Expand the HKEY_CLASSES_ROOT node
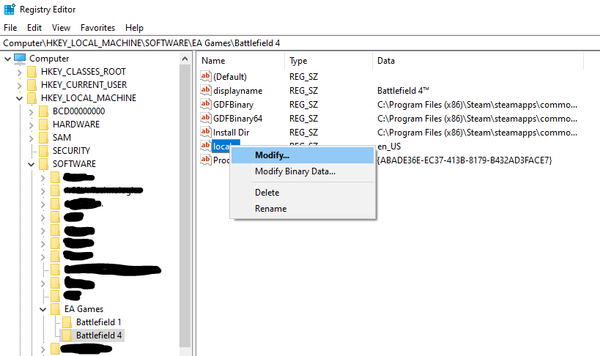 20,72
